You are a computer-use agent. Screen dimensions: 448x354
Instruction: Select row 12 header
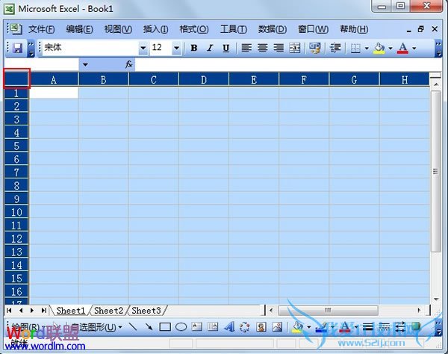click(x=16, y=238)
